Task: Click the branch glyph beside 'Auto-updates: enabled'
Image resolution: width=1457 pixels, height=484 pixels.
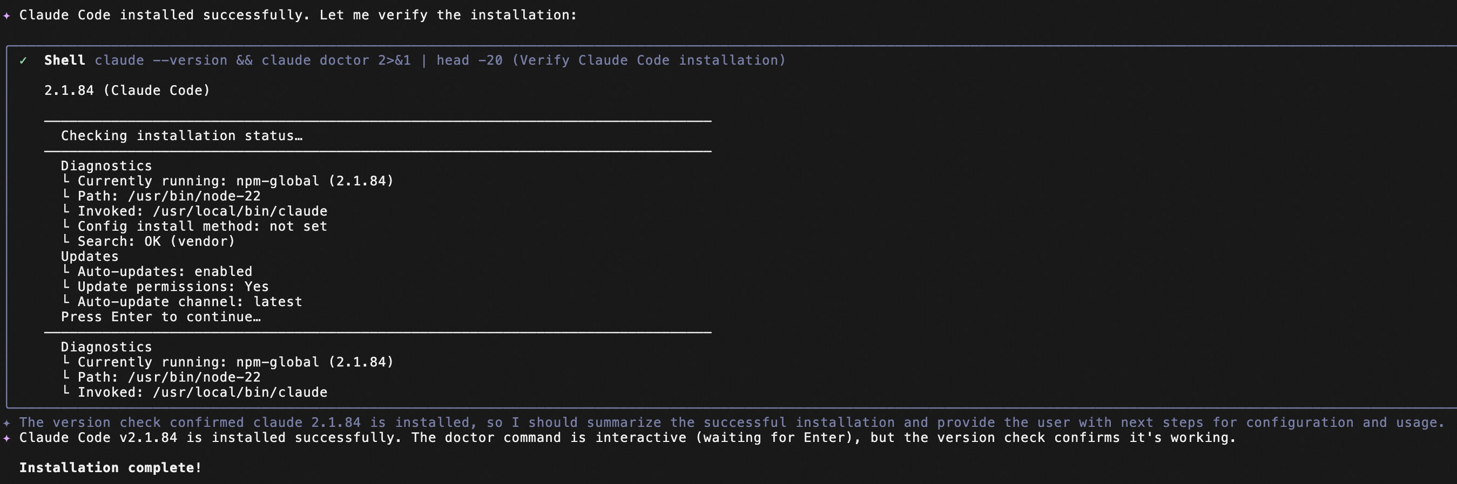Action: pyautogui.click(x=66, y=271)
